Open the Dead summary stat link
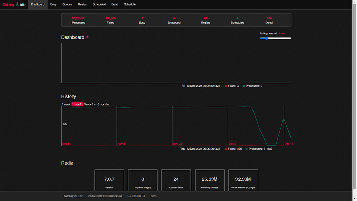The image size is (357, 201). [269, 20]
